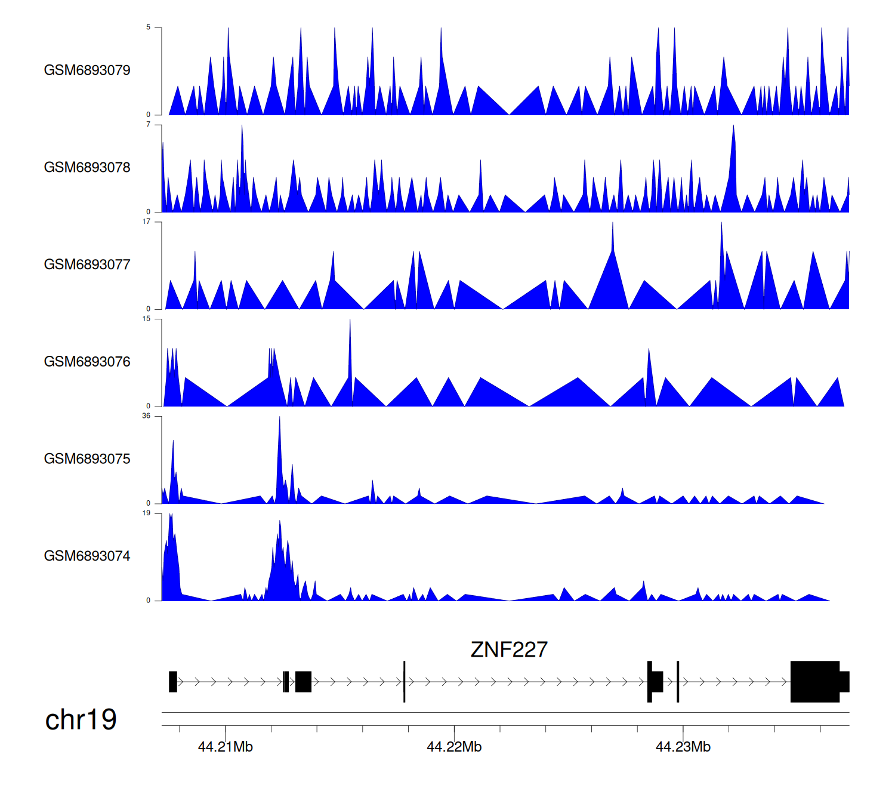Select the GSM6893078 track label
This screenshot has height=788, width=895.
click(x=87, y=168)
